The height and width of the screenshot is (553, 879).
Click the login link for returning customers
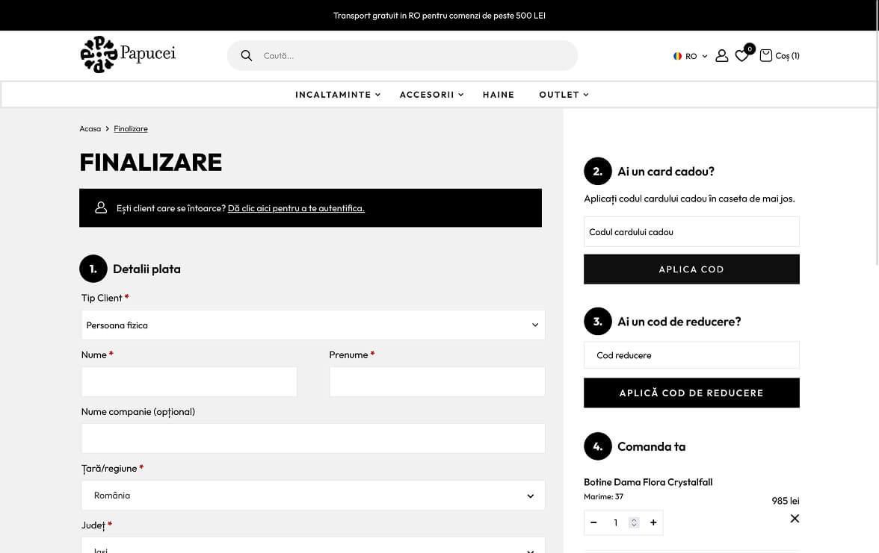296,208
